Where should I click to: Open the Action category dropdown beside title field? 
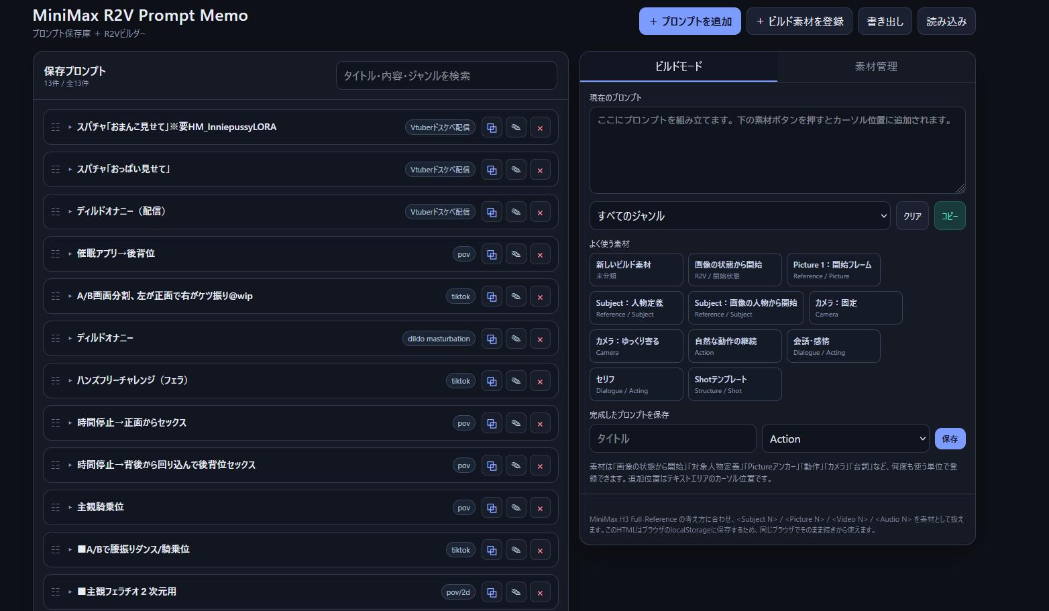[845, 439]
